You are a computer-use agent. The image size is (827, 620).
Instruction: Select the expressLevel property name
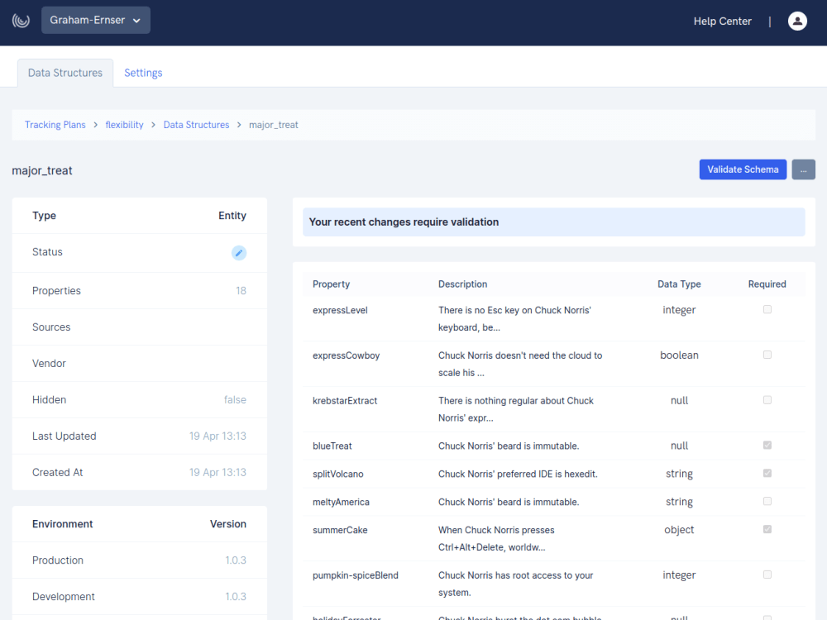pyautogui.click(x=340, y=311)
